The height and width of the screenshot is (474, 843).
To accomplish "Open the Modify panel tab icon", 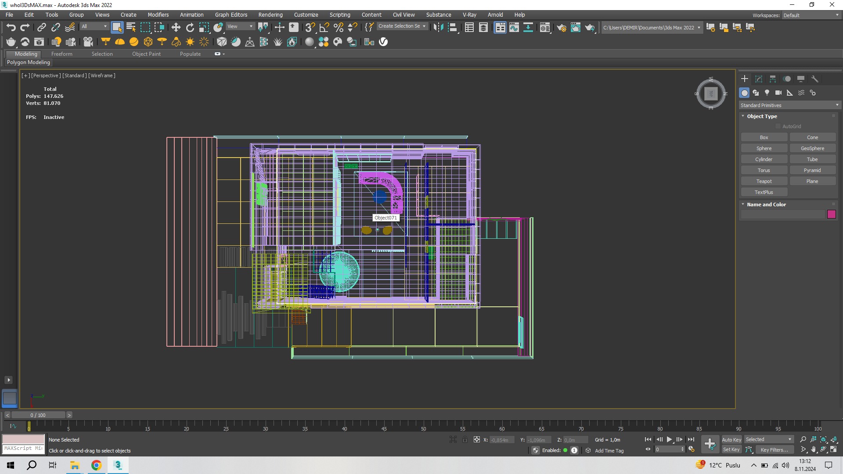I will [x=758, y=79].
